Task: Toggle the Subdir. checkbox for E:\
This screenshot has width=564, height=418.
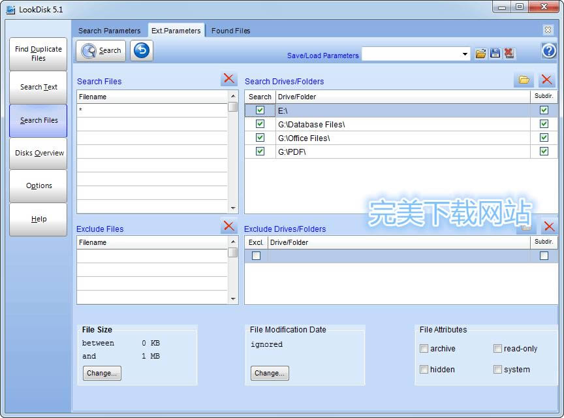Action: point(544,110)
